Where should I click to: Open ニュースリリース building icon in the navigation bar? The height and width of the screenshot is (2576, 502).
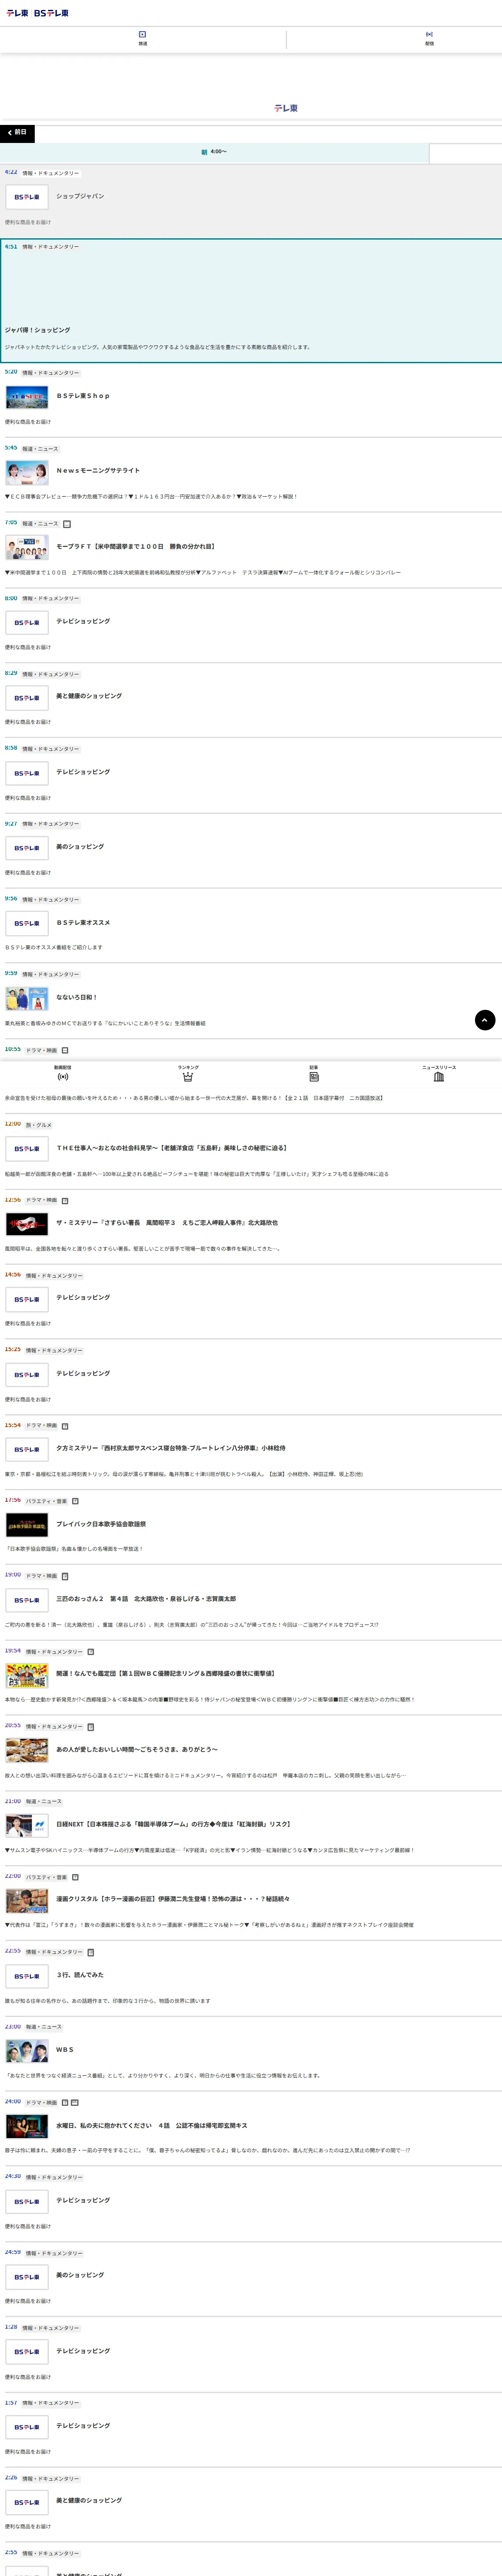tap(439, 1073)
